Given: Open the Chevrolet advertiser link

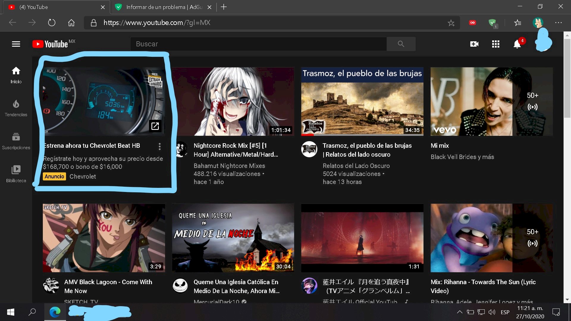Looking at the screenshot, I should tap(82, 176).
